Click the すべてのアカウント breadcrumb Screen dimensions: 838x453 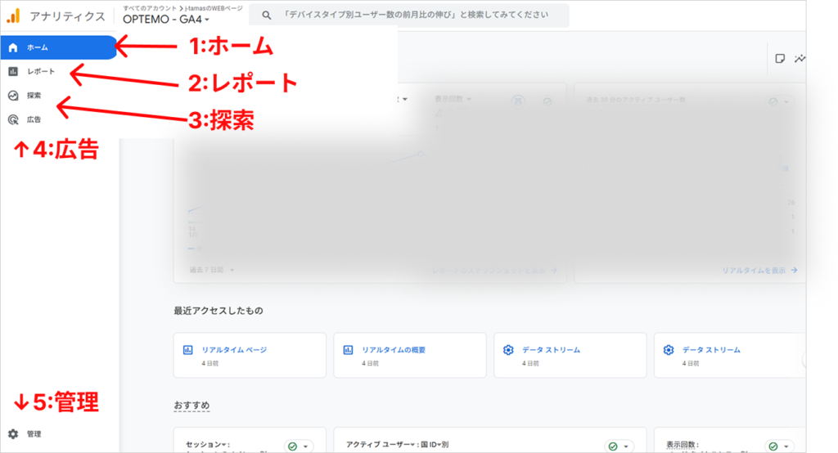pyautogui.click(x=150, y=8)
